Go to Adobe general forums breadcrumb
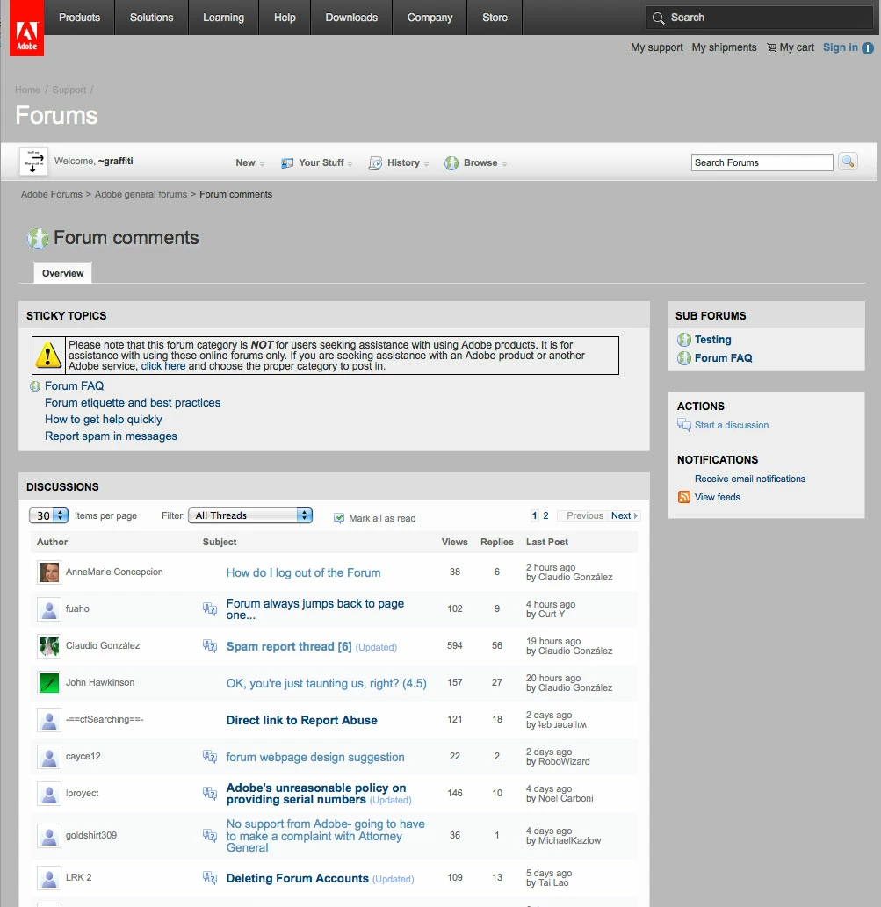 141,194
